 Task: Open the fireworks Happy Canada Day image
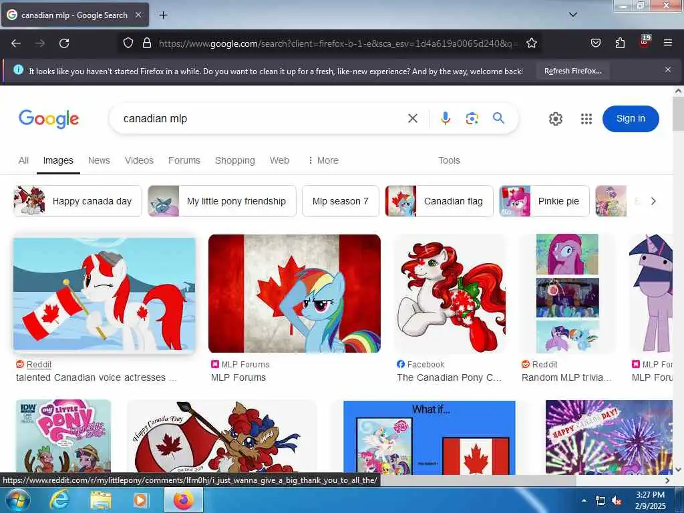(x=609, y=438)
